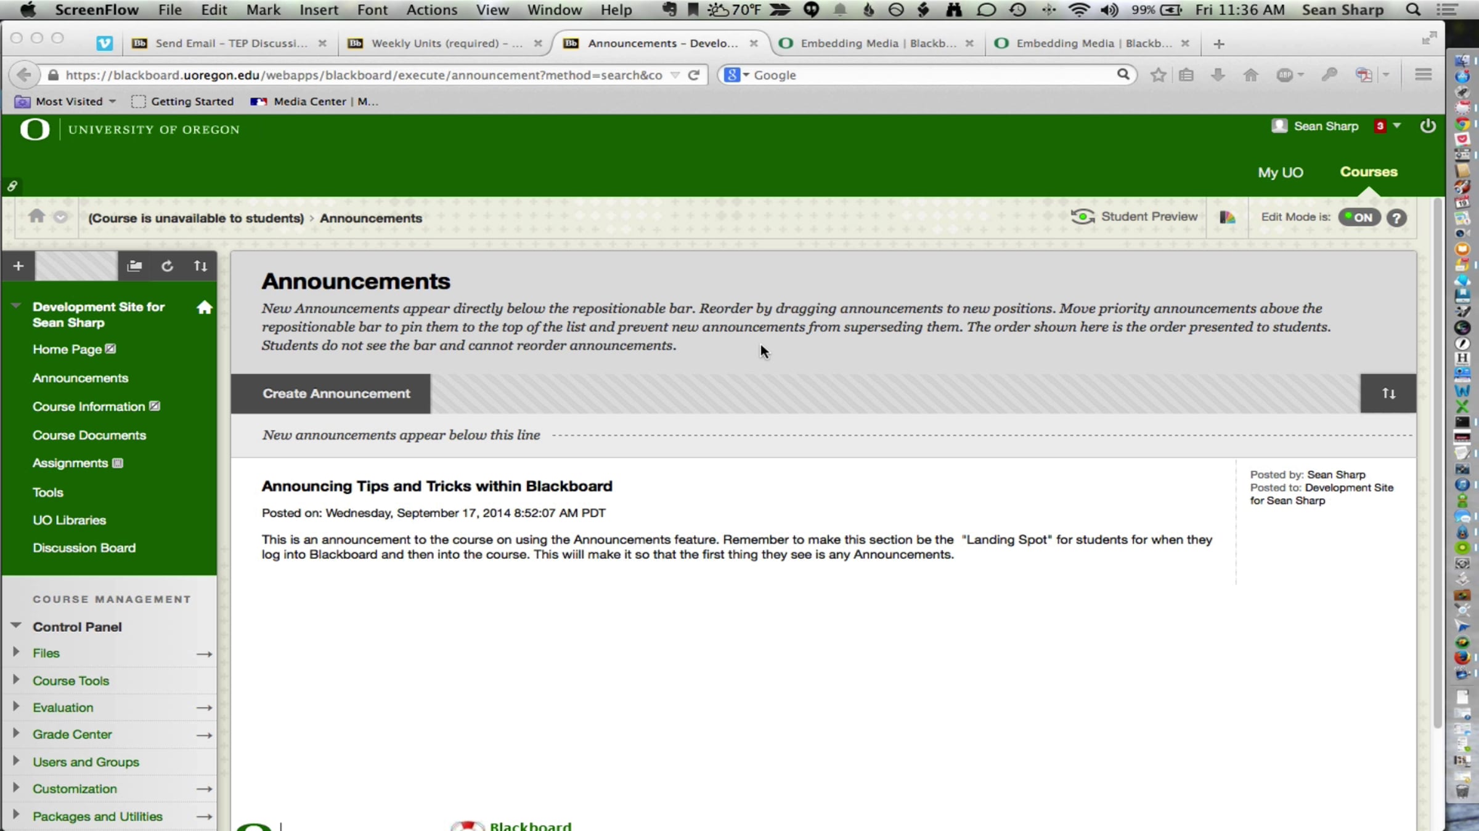Viewport: 1479px width, 831px height.
Task: Open the bookmarks list icon
Action: (1186, 75)
